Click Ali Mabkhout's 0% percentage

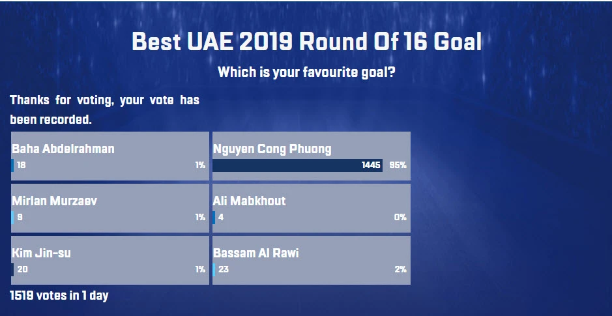400,218
